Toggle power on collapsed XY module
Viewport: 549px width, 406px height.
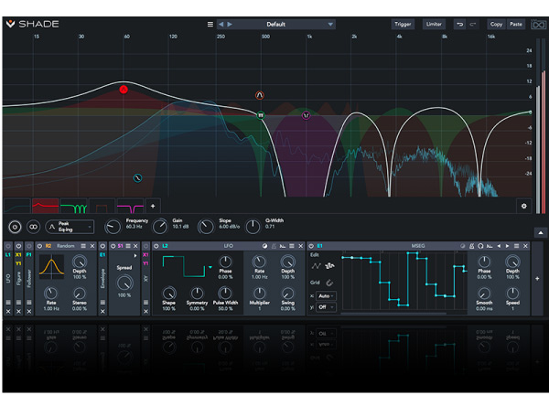pos(145,246)
